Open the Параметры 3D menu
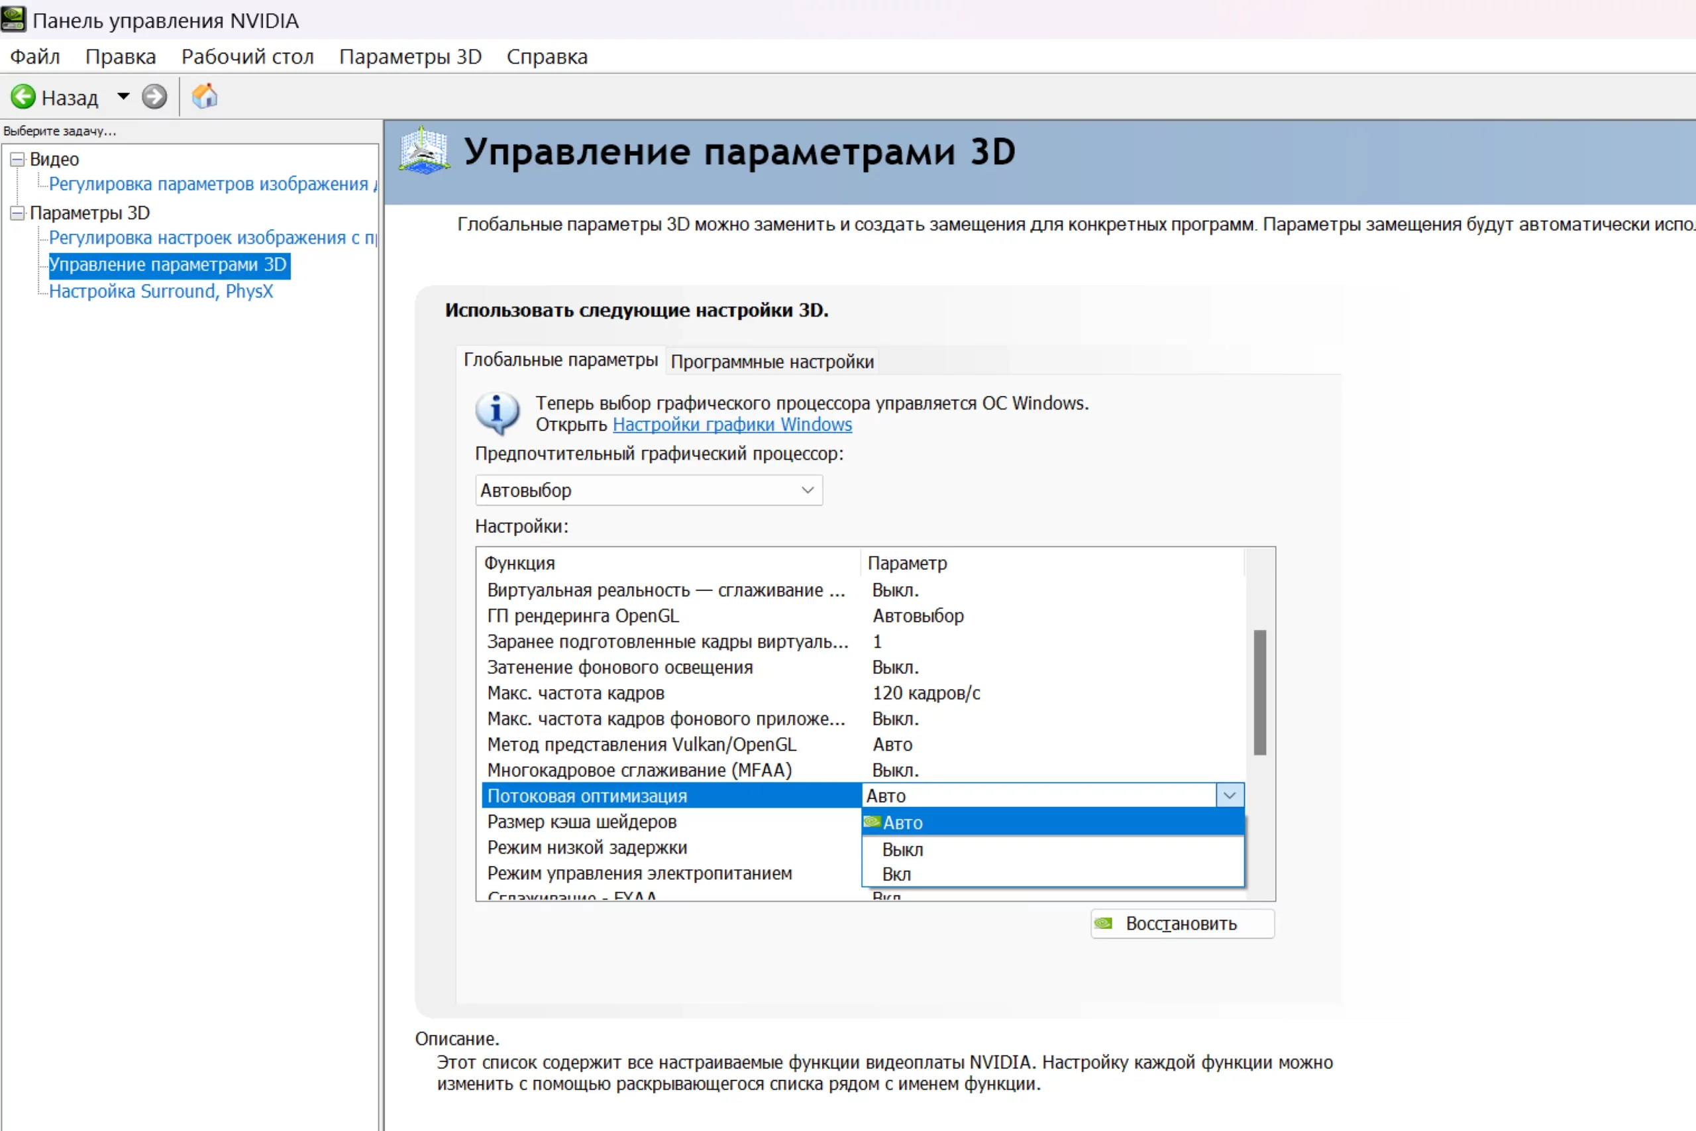Image resolution: width=1696 pixels, height=1131 pixels. pos(409,56)
